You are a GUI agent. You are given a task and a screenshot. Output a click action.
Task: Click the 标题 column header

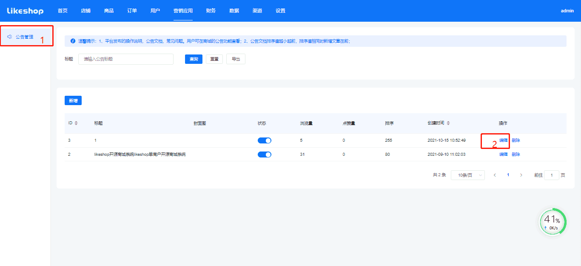[x=98, y=123]
